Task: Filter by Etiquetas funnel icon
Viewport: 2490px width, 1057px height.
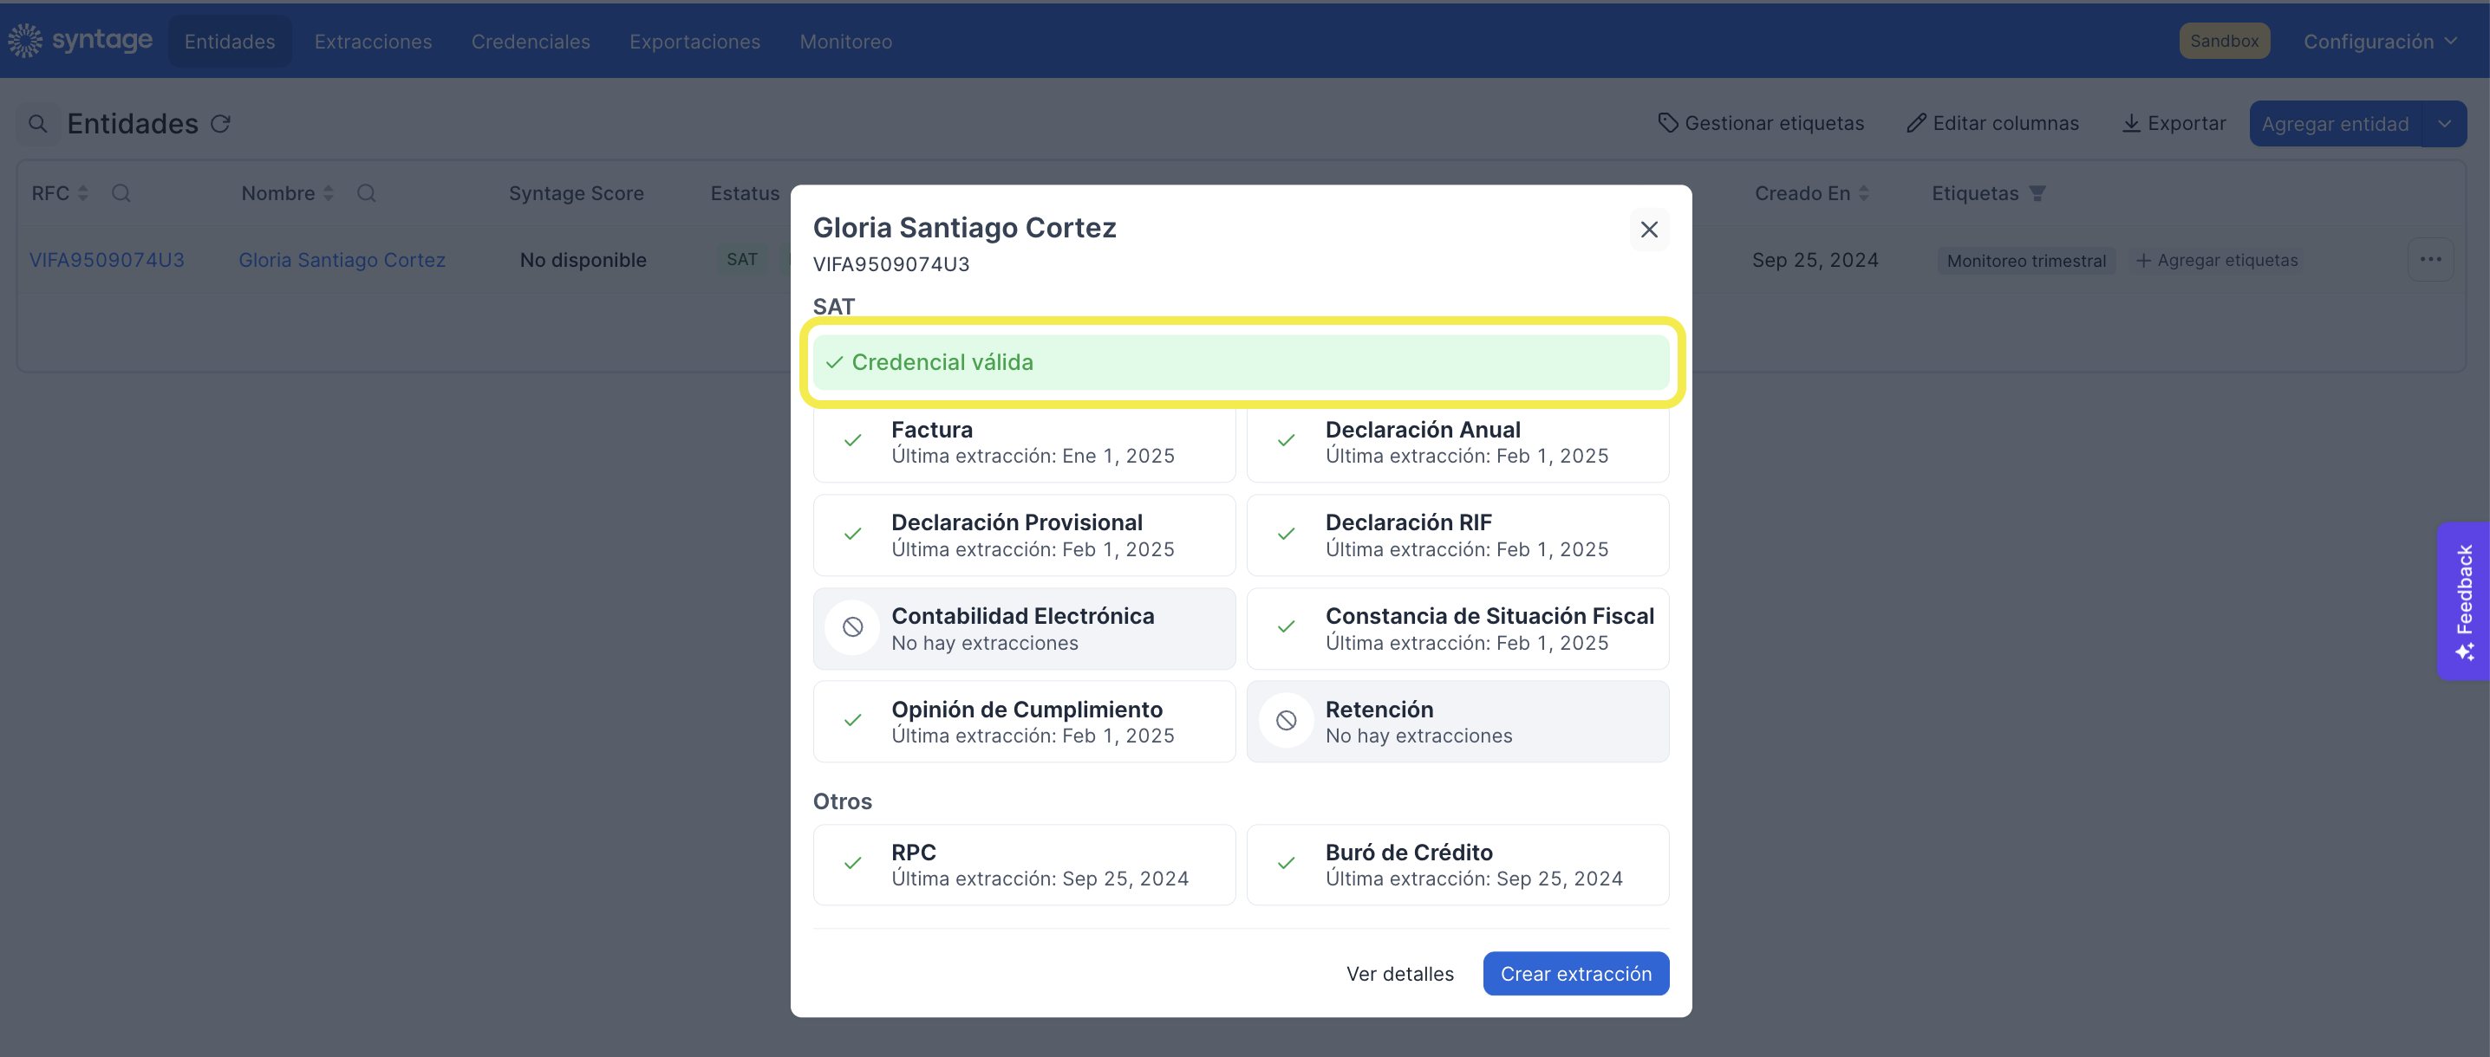Action: pyautogui.click(x=2037, y=193)
